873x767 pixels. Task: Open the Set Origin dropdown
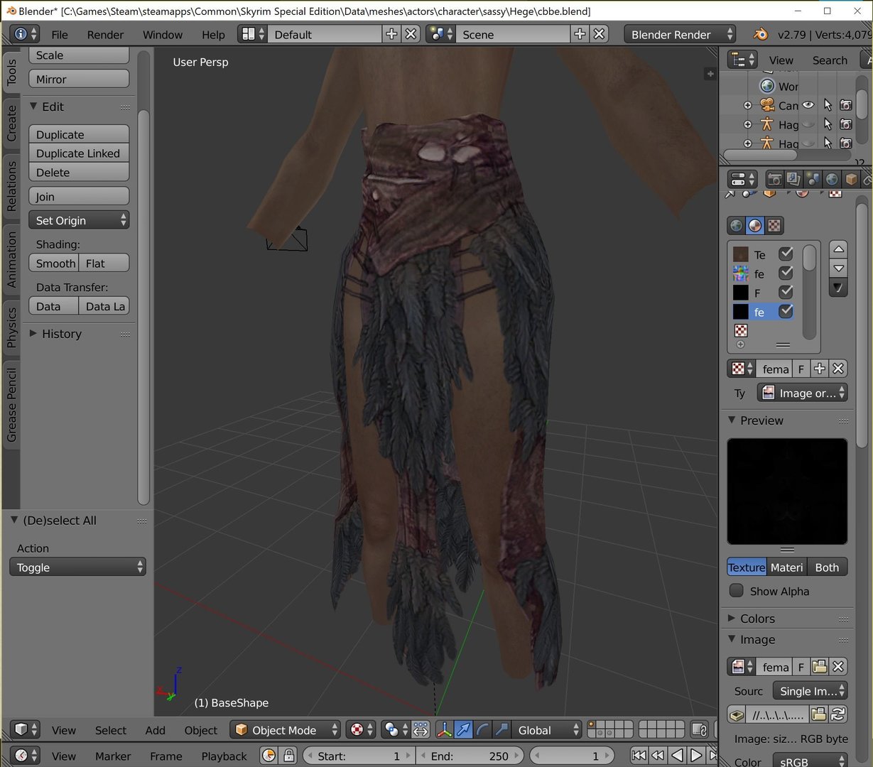pyautogui.click(x=79, y=220)
